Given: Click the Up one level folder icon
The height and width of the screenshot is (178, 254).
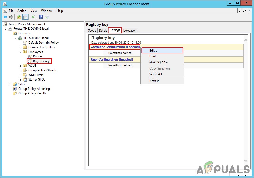Looking at the screenshot, I should [19, 17].
